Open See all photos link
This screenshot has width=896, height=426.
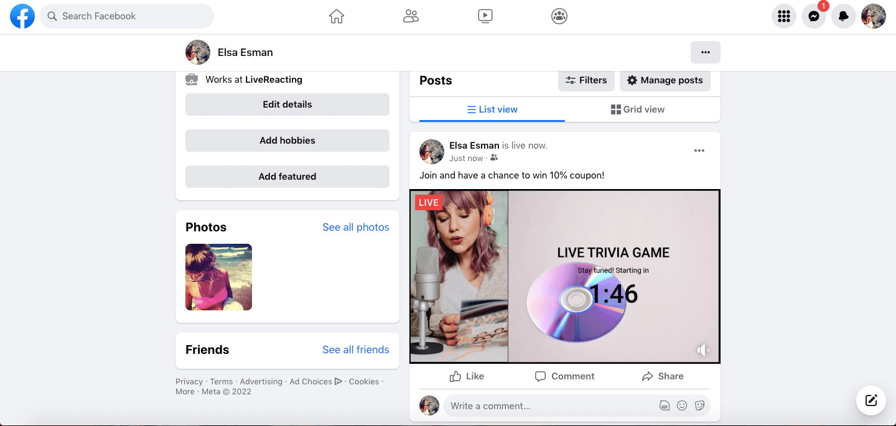point(356,227)
